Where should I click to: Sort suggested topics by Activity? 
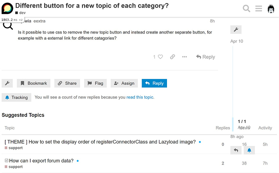point(265,128)
